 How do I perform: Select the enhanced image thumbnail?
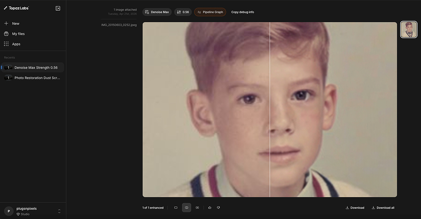(x=409, y=30)
